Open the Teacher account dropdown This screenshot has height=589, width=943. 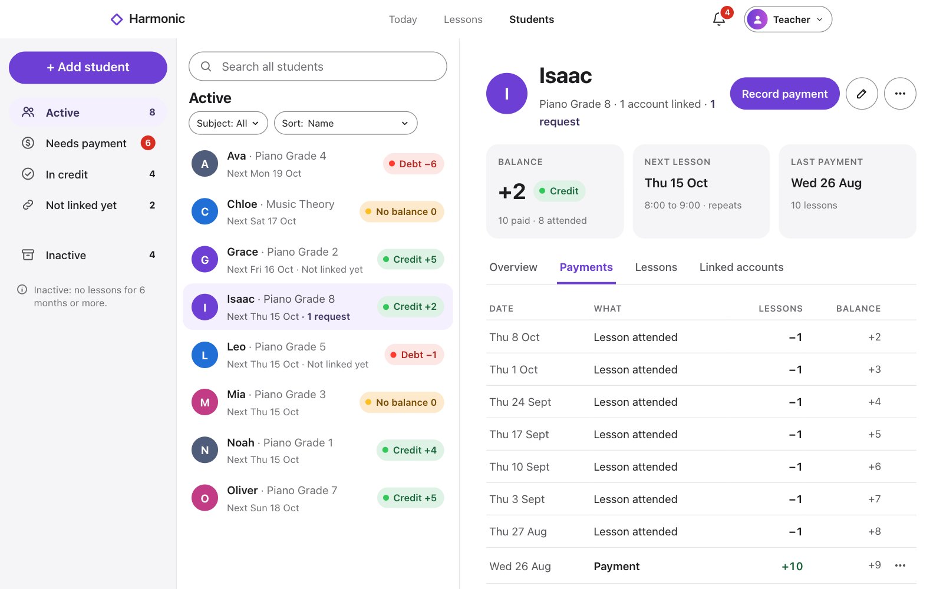pos(788,19)
